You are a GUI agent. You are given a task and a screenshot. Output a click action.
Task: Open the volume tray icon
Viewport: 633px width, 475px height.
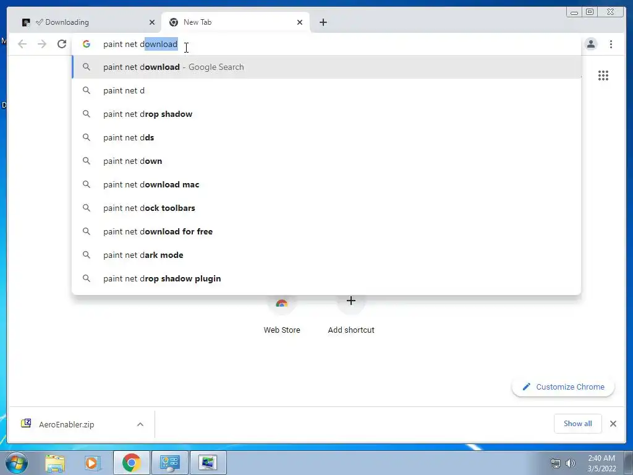point(571,463)
